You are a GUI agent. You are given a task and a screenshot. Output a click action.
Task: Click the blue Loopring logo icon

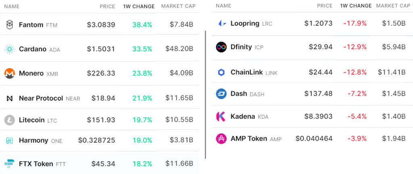pyautogui.click(x=221, y=23)
